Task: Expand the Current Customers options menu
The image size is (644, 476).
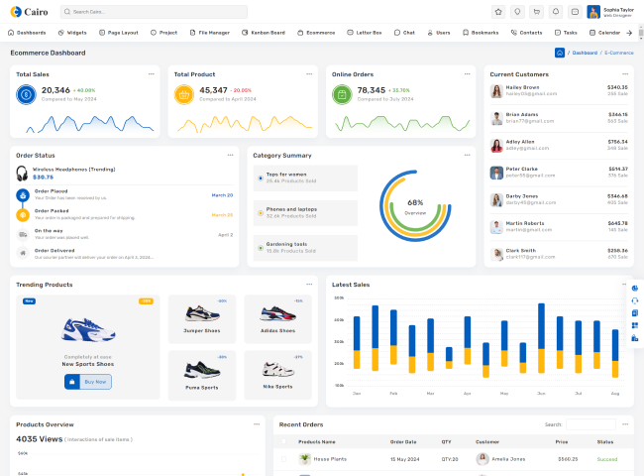Action: point(624,73)
